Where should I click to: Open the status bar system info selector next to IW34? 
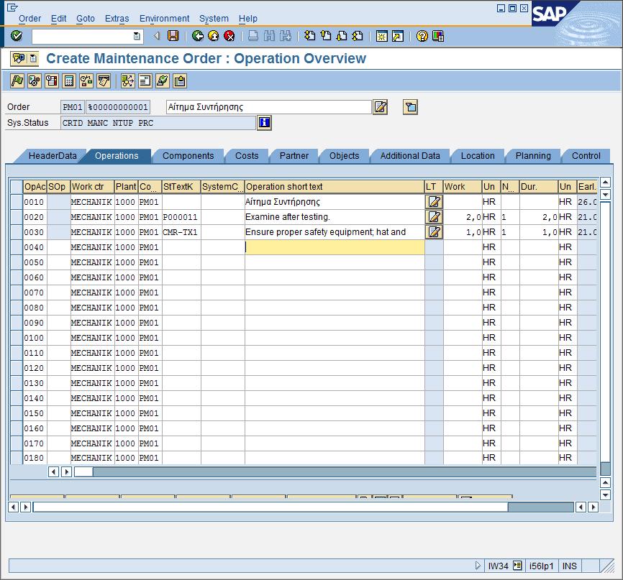[x=517, y=566]
